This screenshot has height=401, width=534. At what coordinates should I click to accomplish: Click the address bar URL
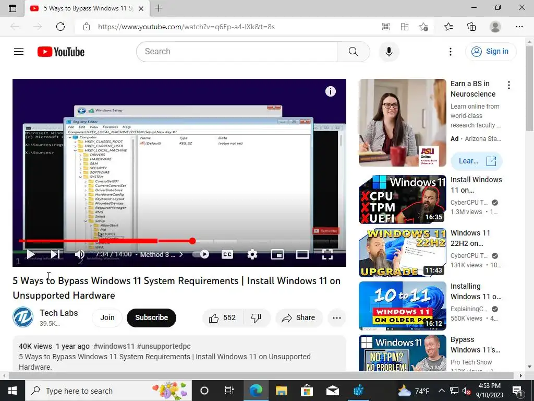186,27
